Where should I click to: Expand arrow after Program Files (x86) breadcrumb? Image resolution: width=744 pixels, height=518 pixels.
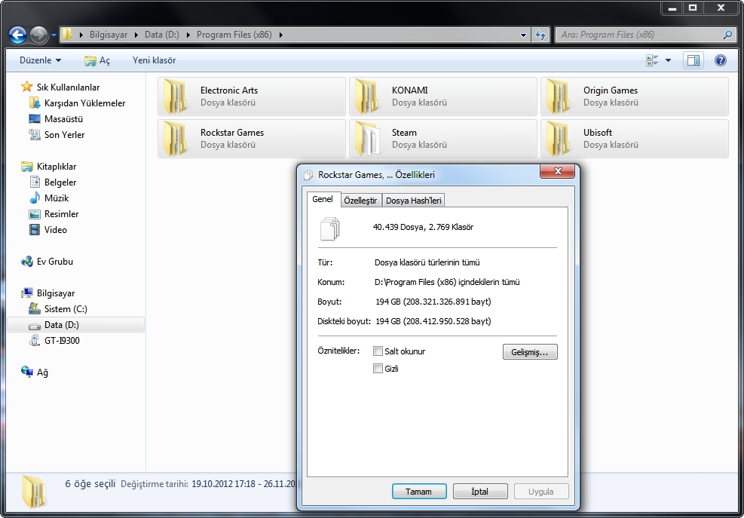click(x=281, y=35)
